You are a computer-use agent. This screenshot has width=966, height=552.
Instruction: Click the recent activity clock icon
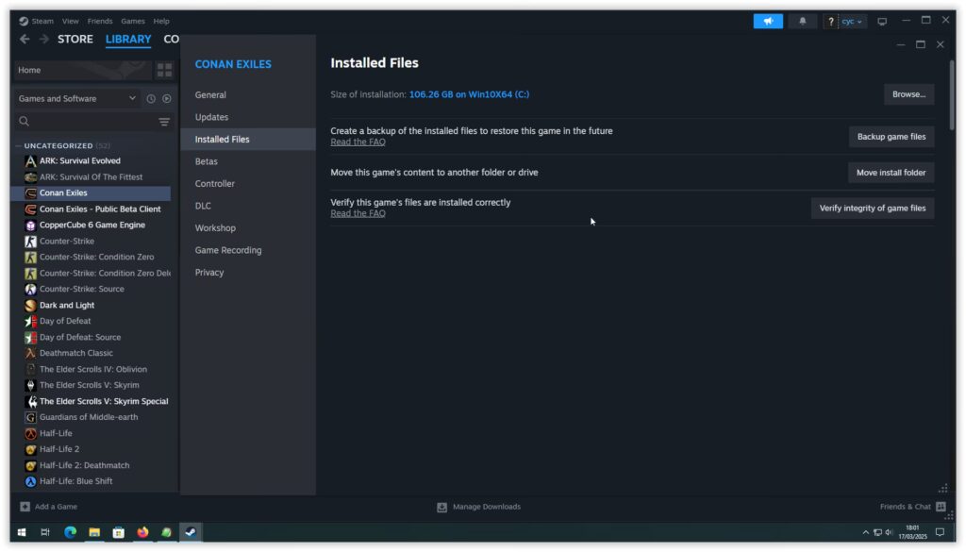pos(151,98)
